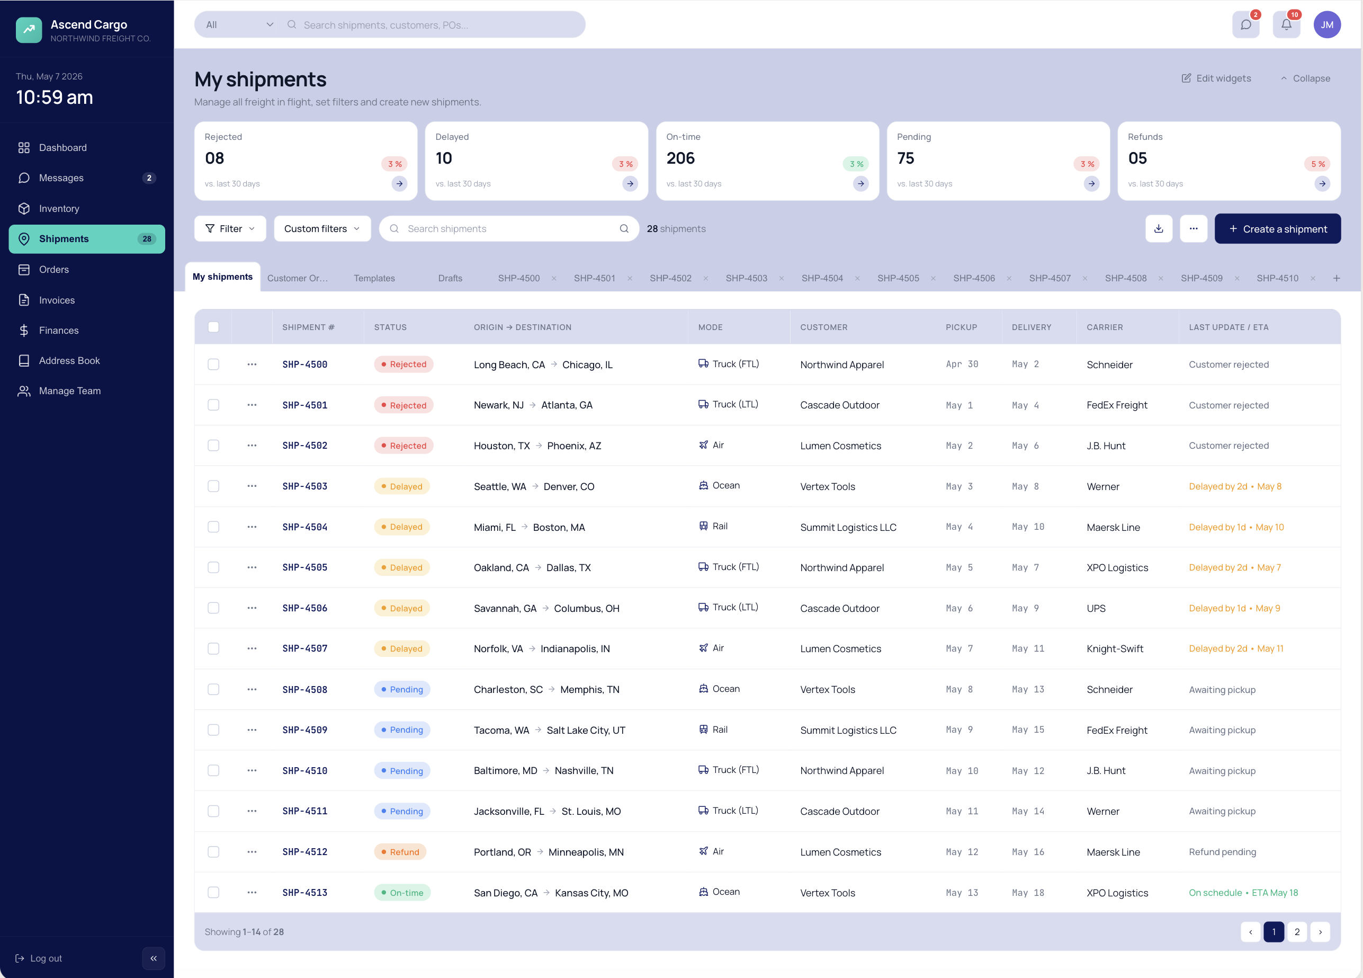Click the Search shipments input field
This screenshot has height=978, width=1363.
click(x=509, y=228)
